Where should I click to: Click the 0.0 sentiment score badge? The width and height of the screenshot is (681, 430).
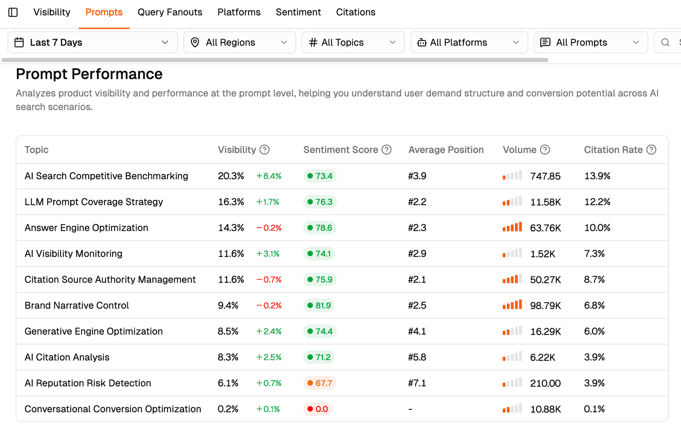point(317,409)
